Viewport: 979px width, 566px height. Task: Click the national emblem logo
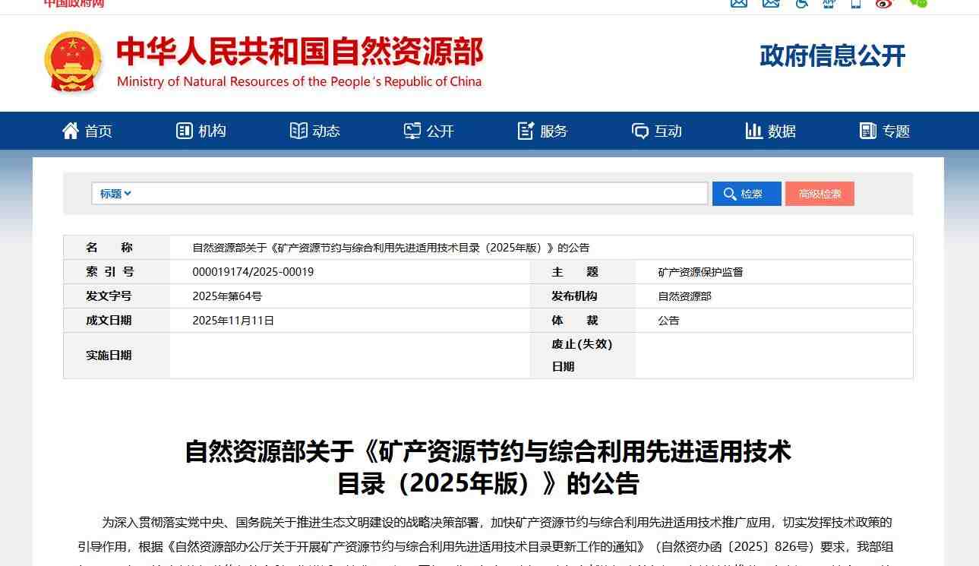click(x=73, y=62)
